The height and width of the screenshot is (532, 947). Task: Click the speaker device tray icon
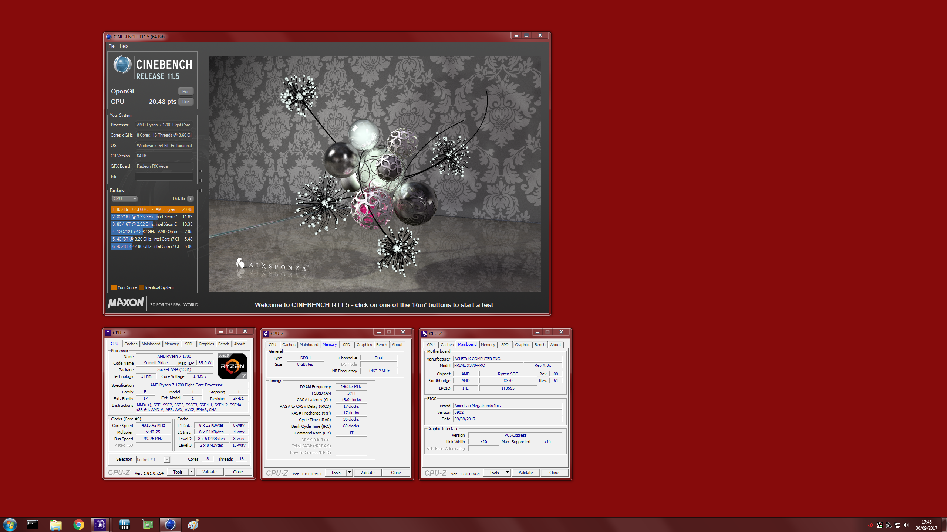point(889,525)
